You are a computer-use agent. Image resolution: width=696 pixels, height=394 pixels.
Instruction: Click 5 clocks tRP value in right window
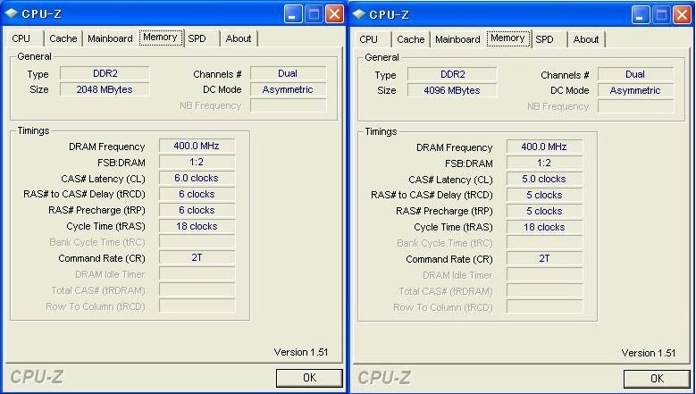click(x=544, y=211)
